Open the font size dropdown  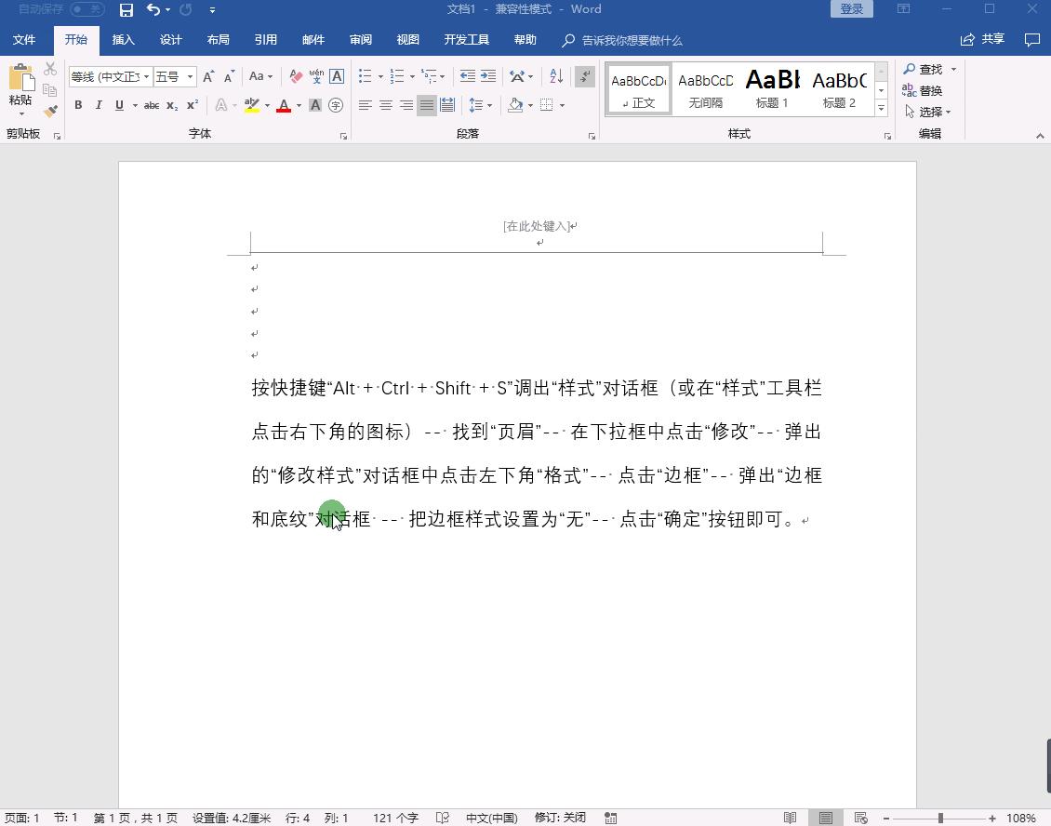pos(190,75)
